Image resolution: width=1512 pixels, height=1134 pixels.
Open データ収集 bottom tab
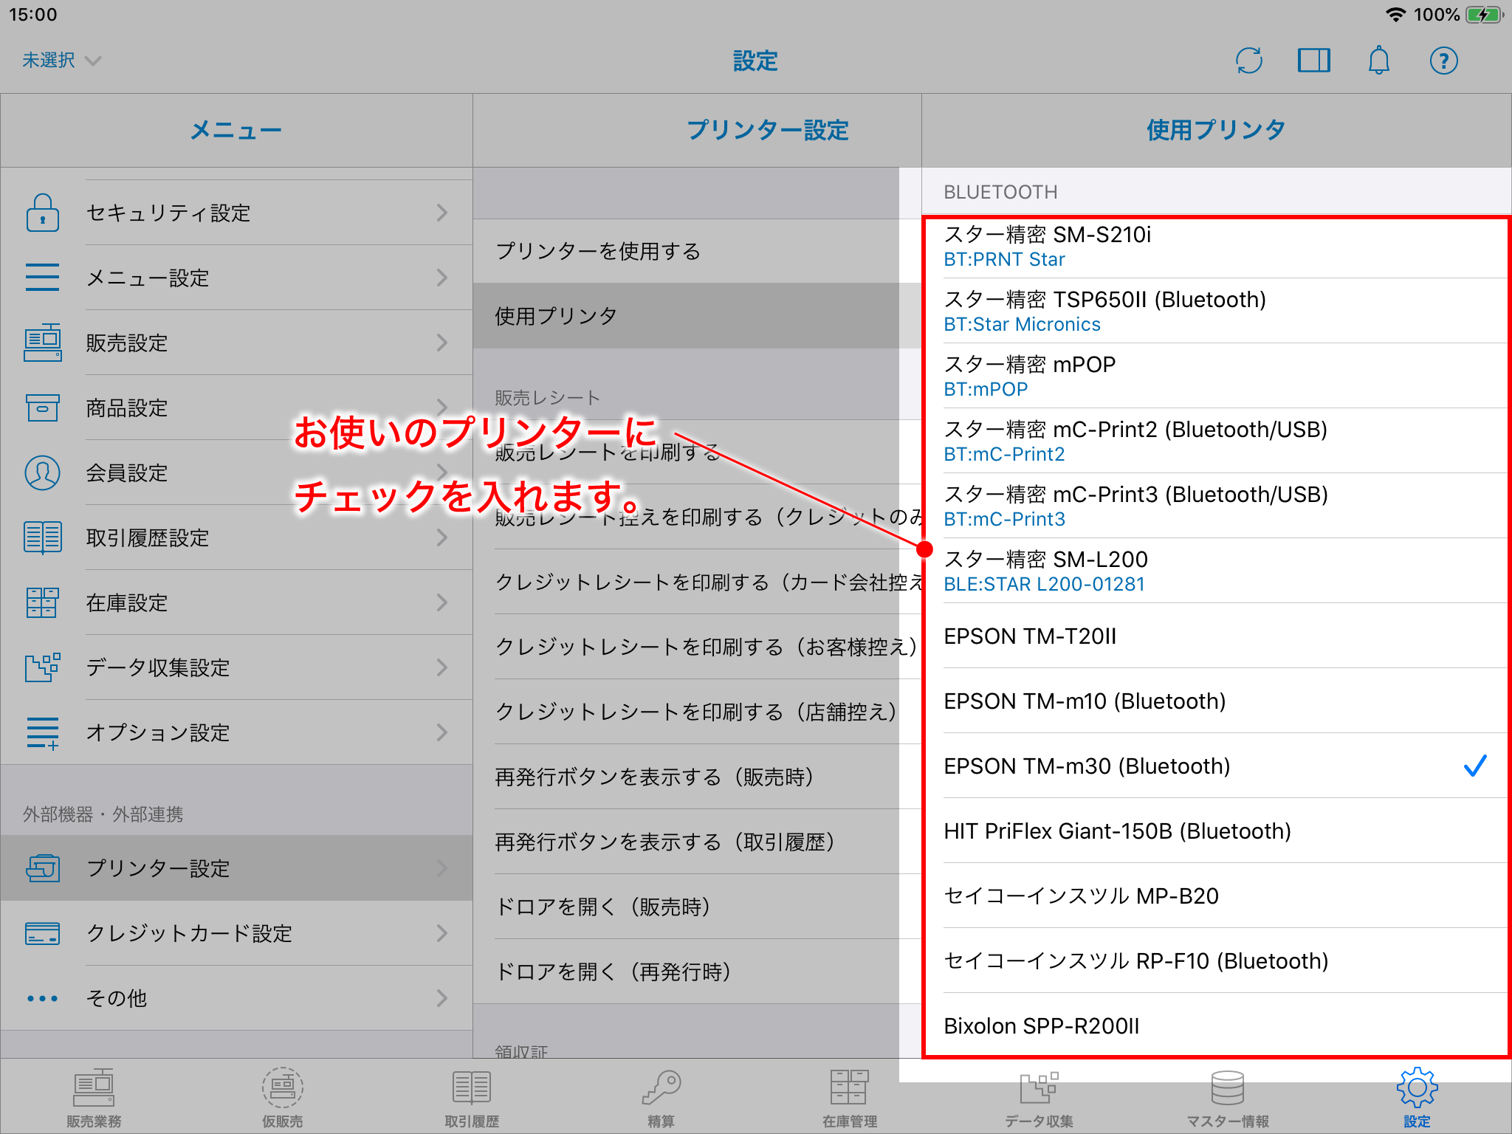click(1039, 1098)
